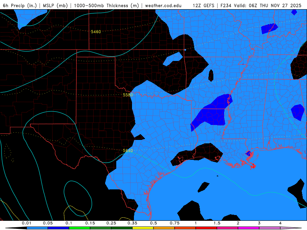Screen dimensions: 307x230
Task: Pick the orchid 3 inch legend swatch
Action: 270,228
